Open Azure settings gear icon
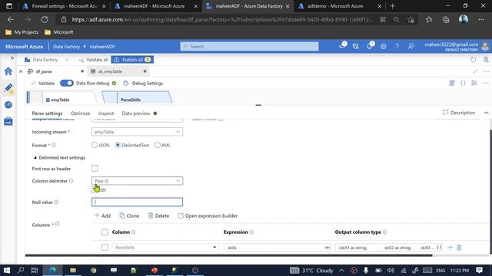 click(x=383, y=46)
